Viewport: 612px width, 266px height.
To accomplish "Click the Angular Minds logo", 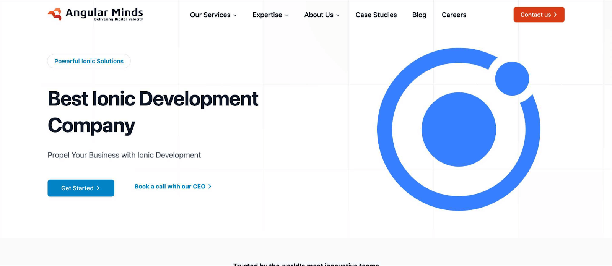I will [95, 15].
